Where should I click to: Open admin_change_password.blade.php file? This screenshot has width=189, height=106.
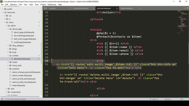pos(26,72)
